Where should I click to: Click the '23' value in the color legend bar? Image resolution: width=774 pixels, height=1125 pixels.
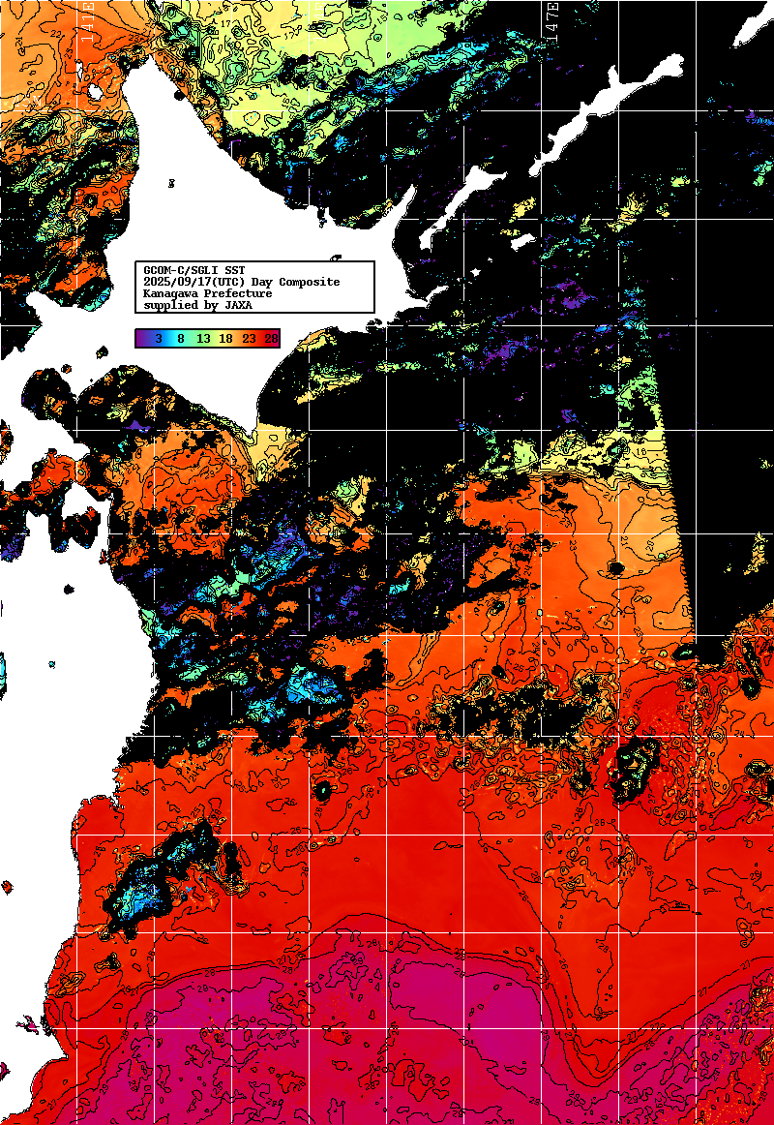pyautogui.click(x=249, y=338)
